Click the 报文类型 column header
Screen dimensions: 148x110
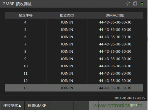click(67, 15)
